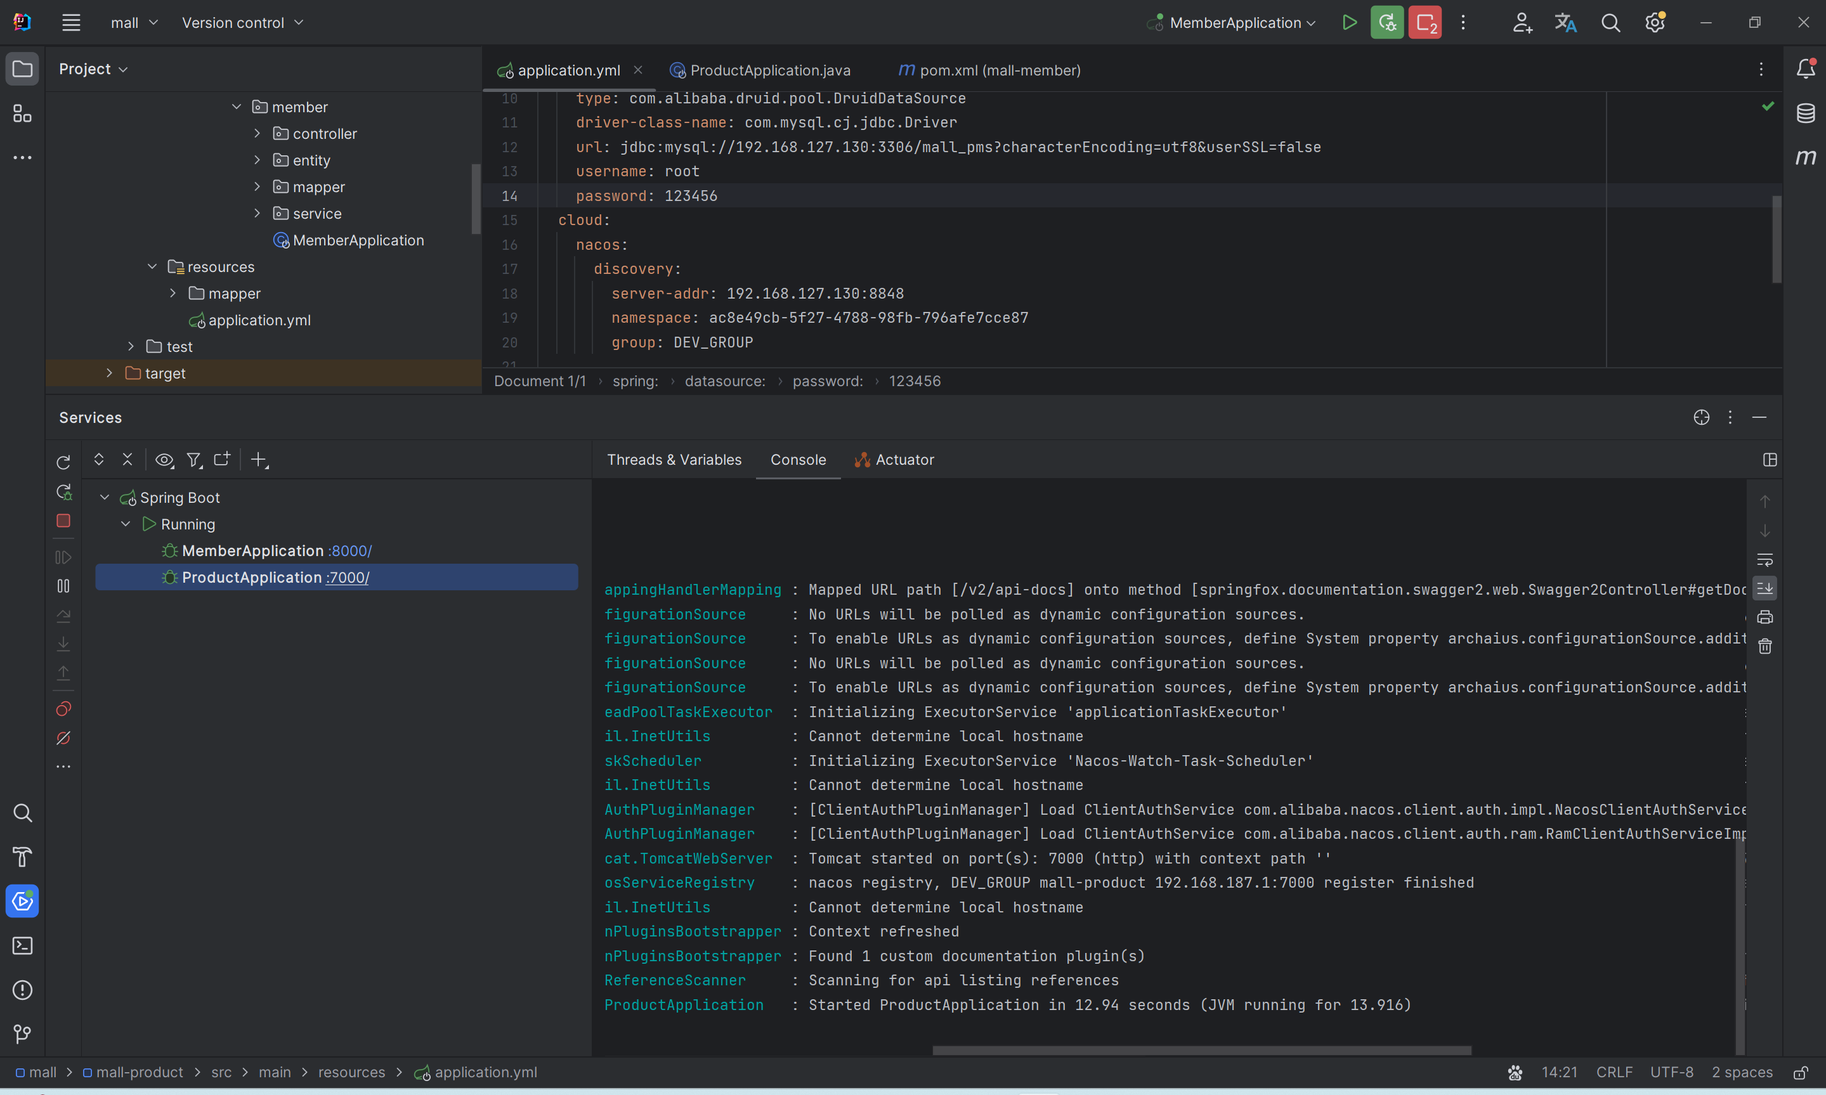Click View Breakpoints icon in Services

click(x=63, y=709)
